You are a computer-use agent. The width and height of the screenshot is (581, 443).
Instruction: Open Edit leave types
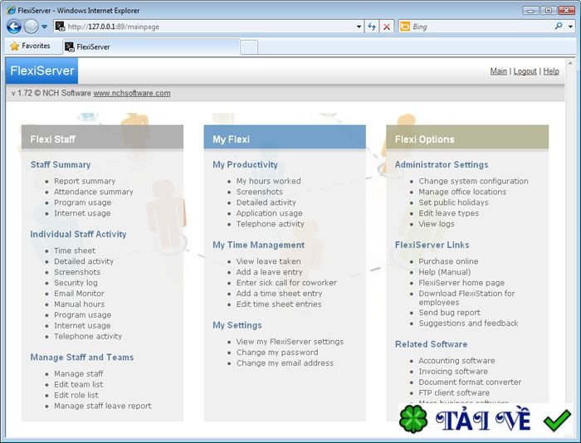[x=449, y=213]
